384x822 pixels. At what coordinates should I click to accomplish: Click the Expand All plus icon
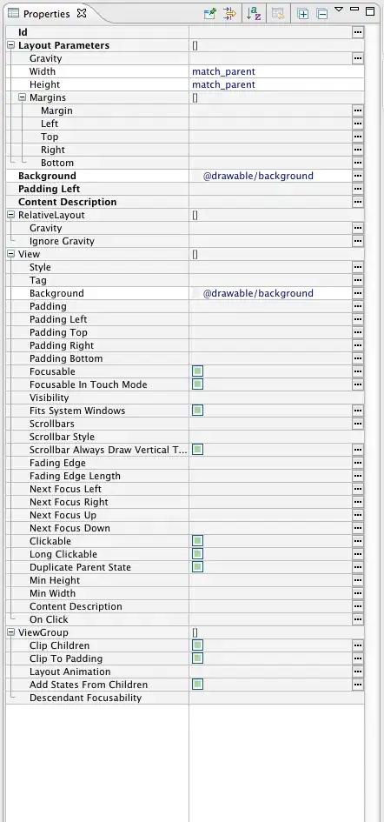click(x=302, y=14)
